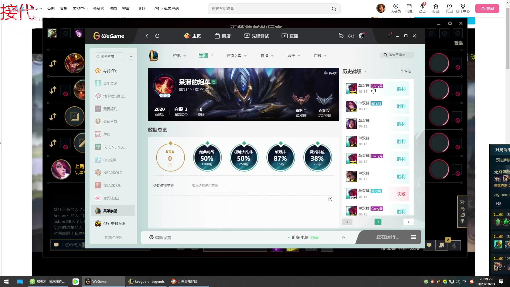Click the pink 投稿 upload button

(487, 9)
